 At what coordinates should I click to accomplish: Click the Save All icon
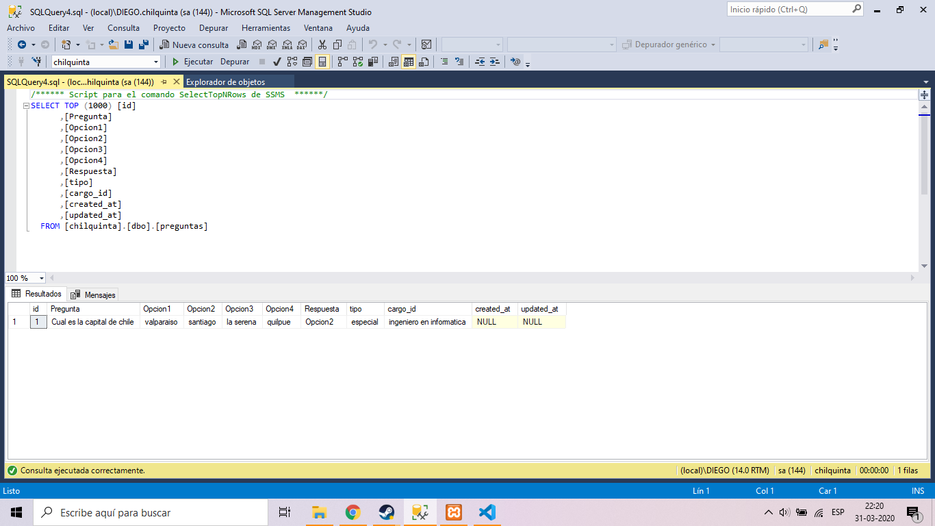144,45
